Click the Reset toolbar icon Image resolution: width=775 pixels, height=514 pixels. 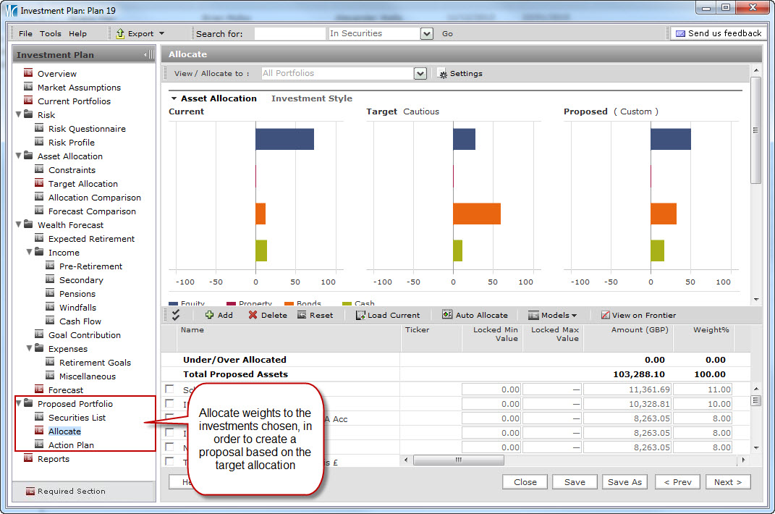(302, 315)
